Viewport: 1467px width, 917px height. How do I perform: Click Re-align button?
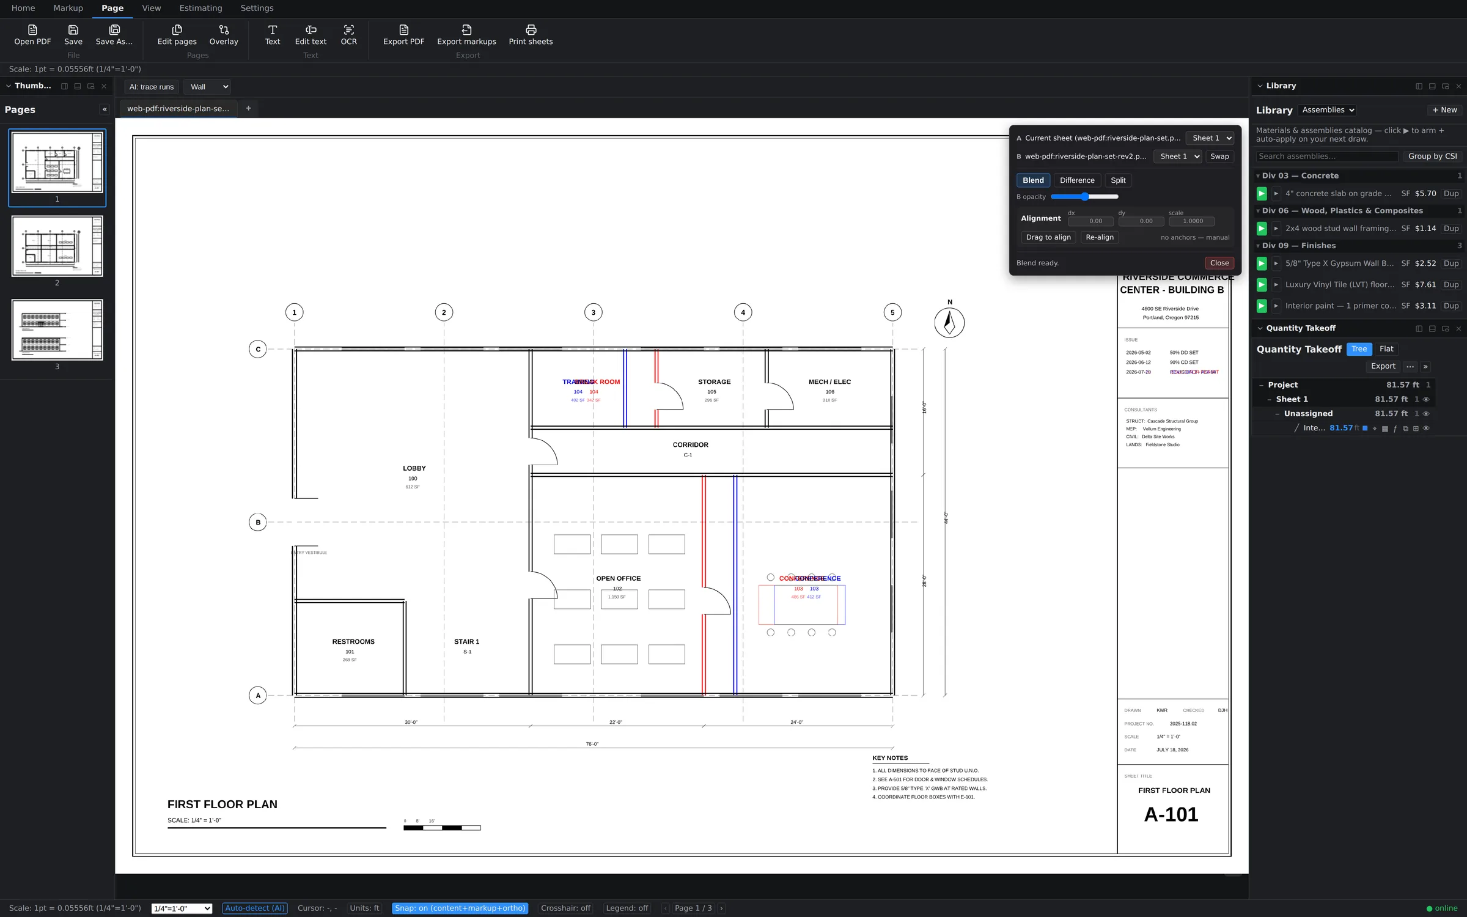coord(1100,237)
